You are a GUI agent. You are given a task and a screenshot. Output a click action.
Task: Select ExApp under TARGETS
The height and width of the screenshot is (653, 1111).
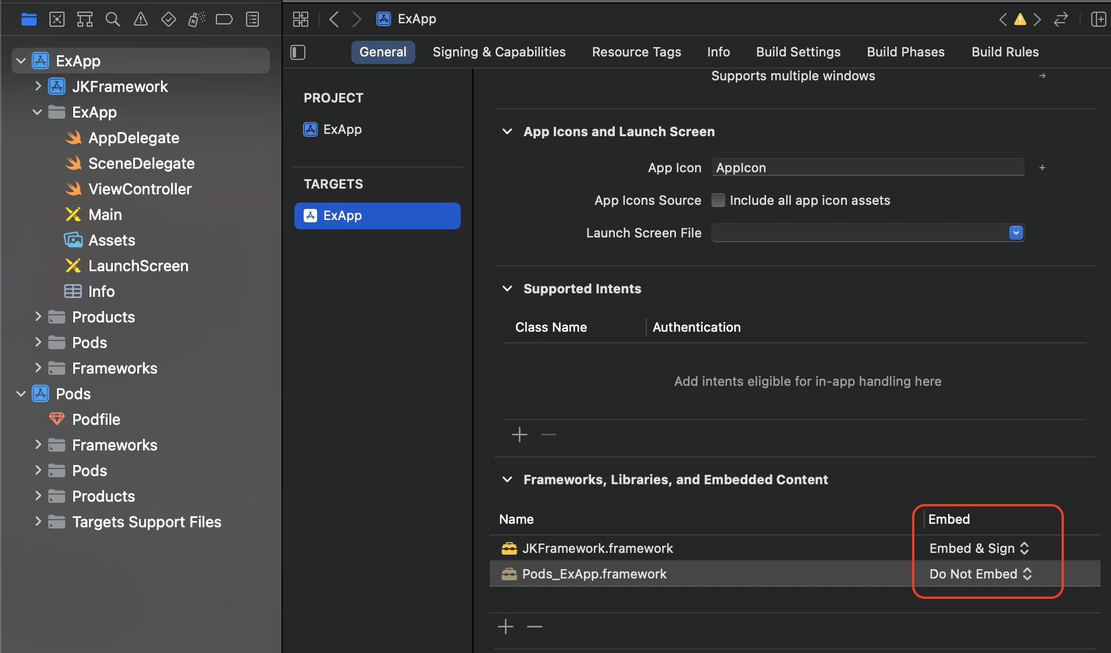point(378,215)
